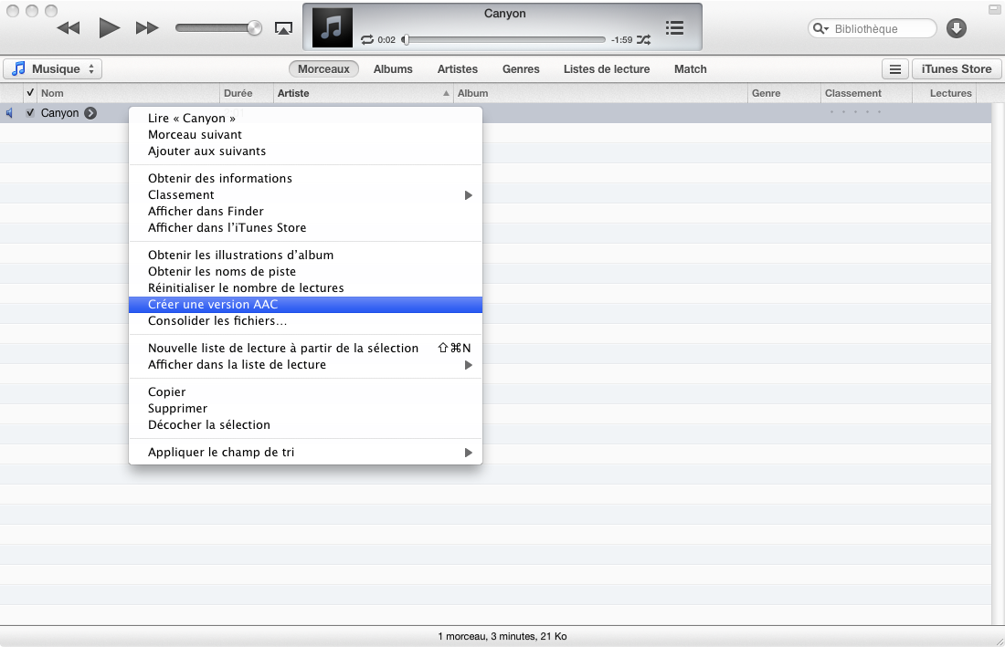Image resolution: width=1005 pixels, height=647 pixels.
Task: Click the song progress bar
Action: tap(503, 39)
